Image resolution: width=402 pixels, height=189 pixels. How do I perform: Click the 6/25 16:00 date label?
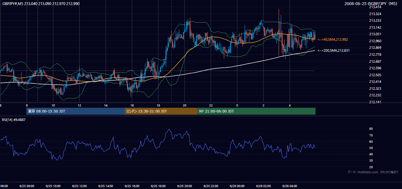click(x=132, y=186)
